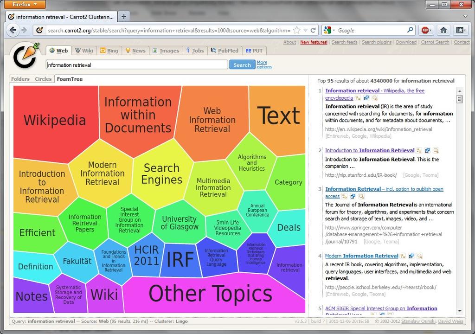Click the site identity icon in the address bar
The width and height of the screenshot is (475, 334).
[x=39, y=30]
